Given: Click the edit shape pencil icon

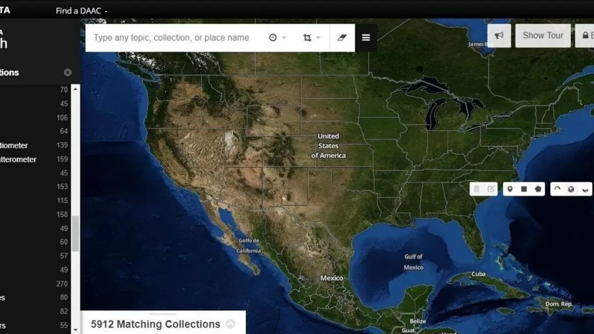Looking at the screenshot, I should (491, 189).
